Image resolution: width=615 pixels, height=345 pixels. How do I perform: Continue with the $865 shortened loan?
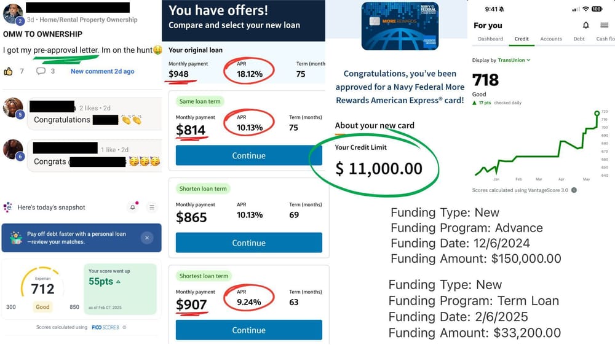pos(248,242)
